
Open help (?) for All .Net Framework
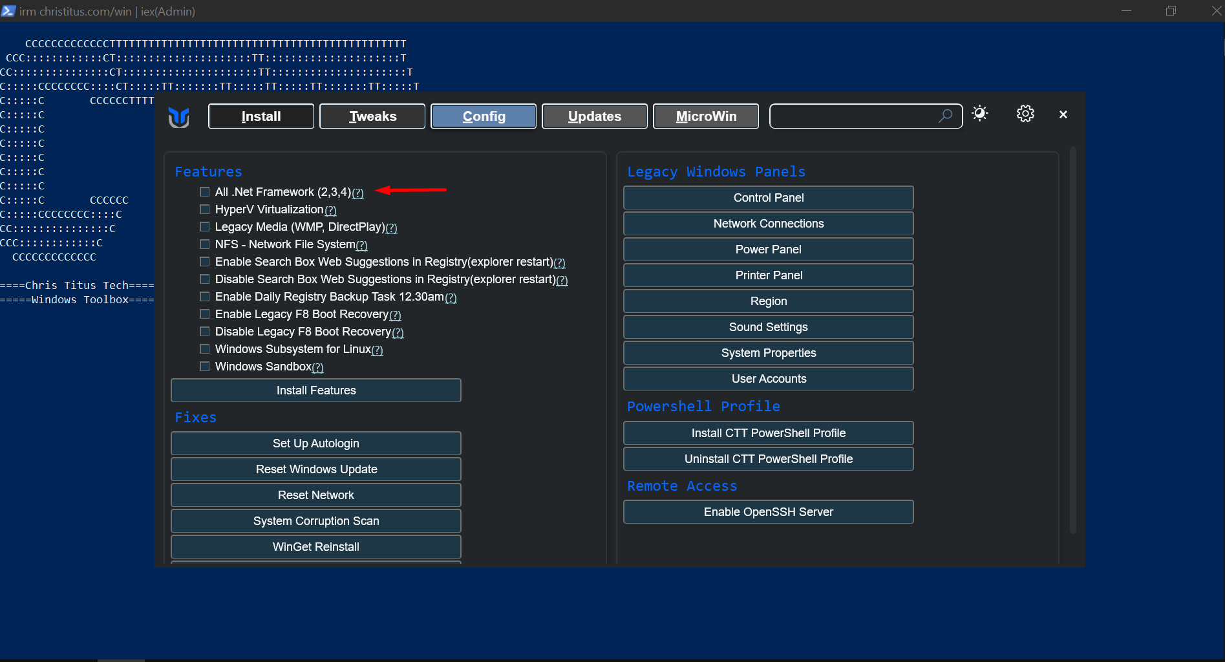click(358, 193)
